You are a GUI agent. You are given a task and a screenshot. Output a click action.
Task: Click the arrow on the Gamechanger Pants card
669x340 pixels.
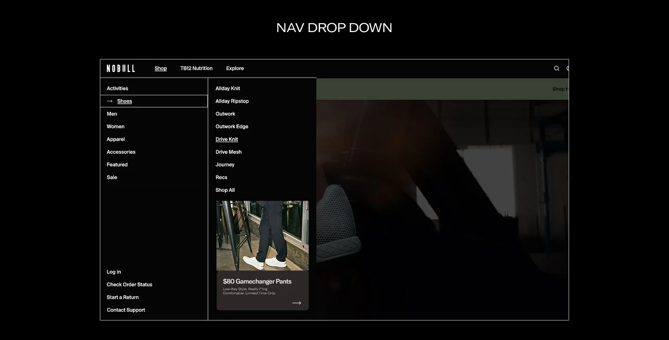pos(296,303)
